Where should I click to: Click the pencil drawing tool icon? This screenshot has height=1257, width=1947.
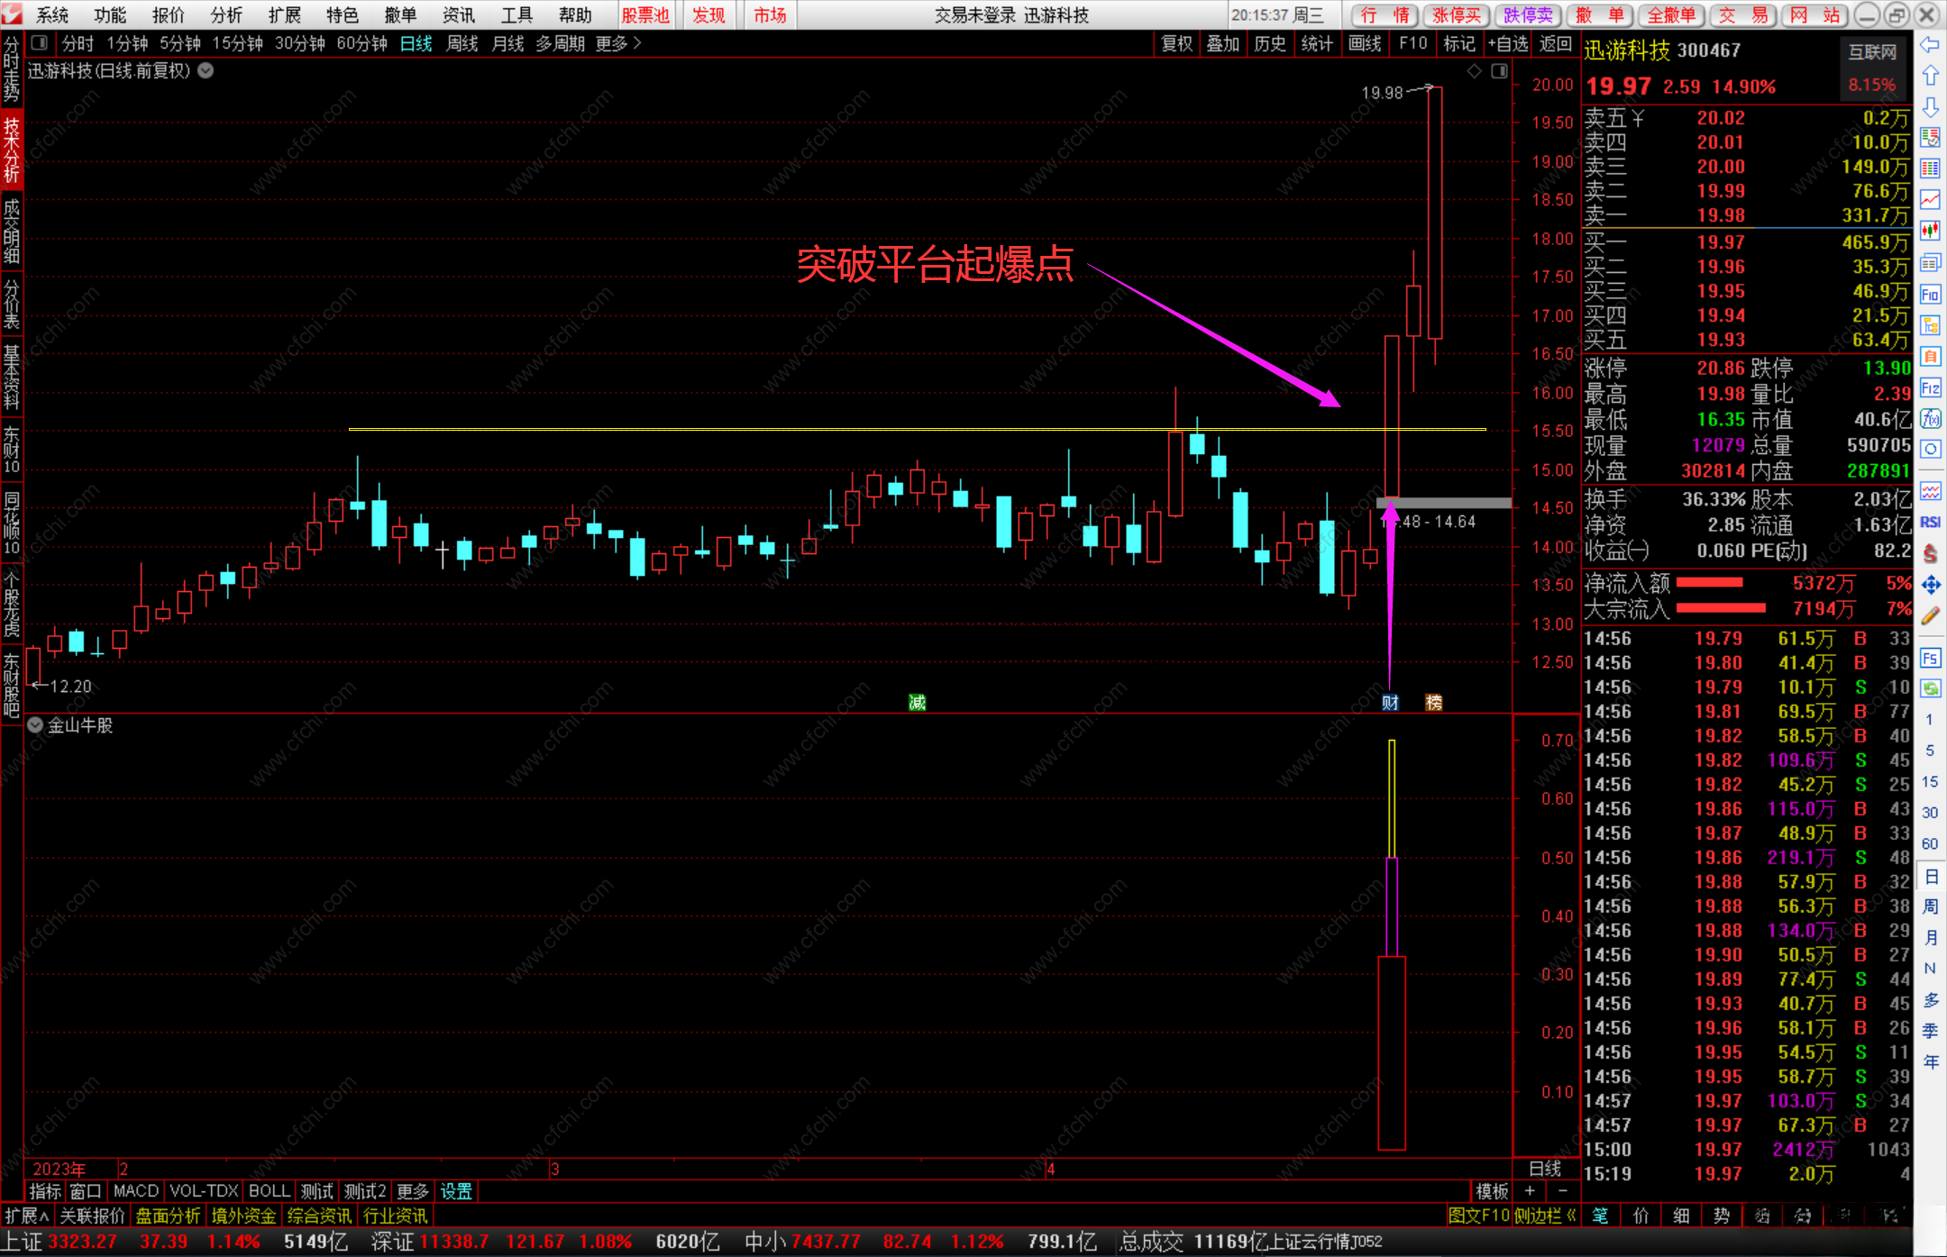(1930, 617)
